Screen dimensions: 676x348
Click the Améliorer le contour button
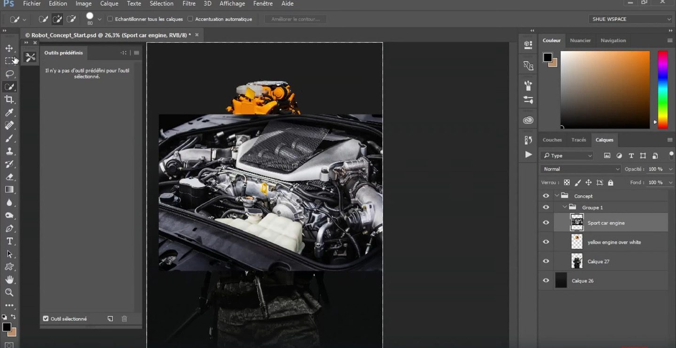pyautogui.click(x=296, y=19)
